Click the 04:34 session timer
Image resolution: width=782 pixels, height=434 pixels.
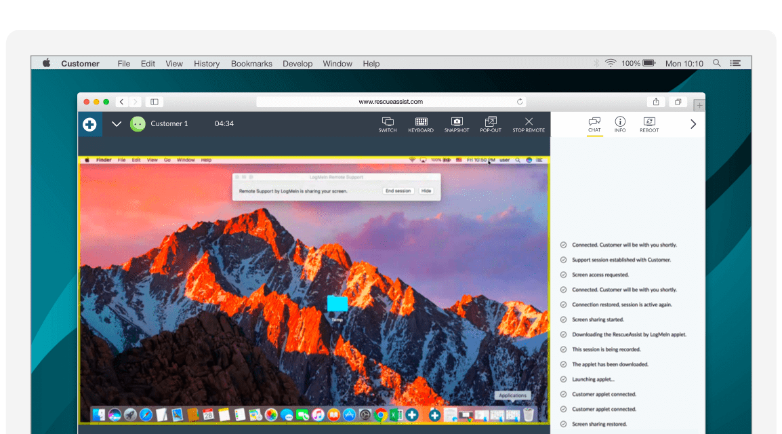(x=224, y=123)
